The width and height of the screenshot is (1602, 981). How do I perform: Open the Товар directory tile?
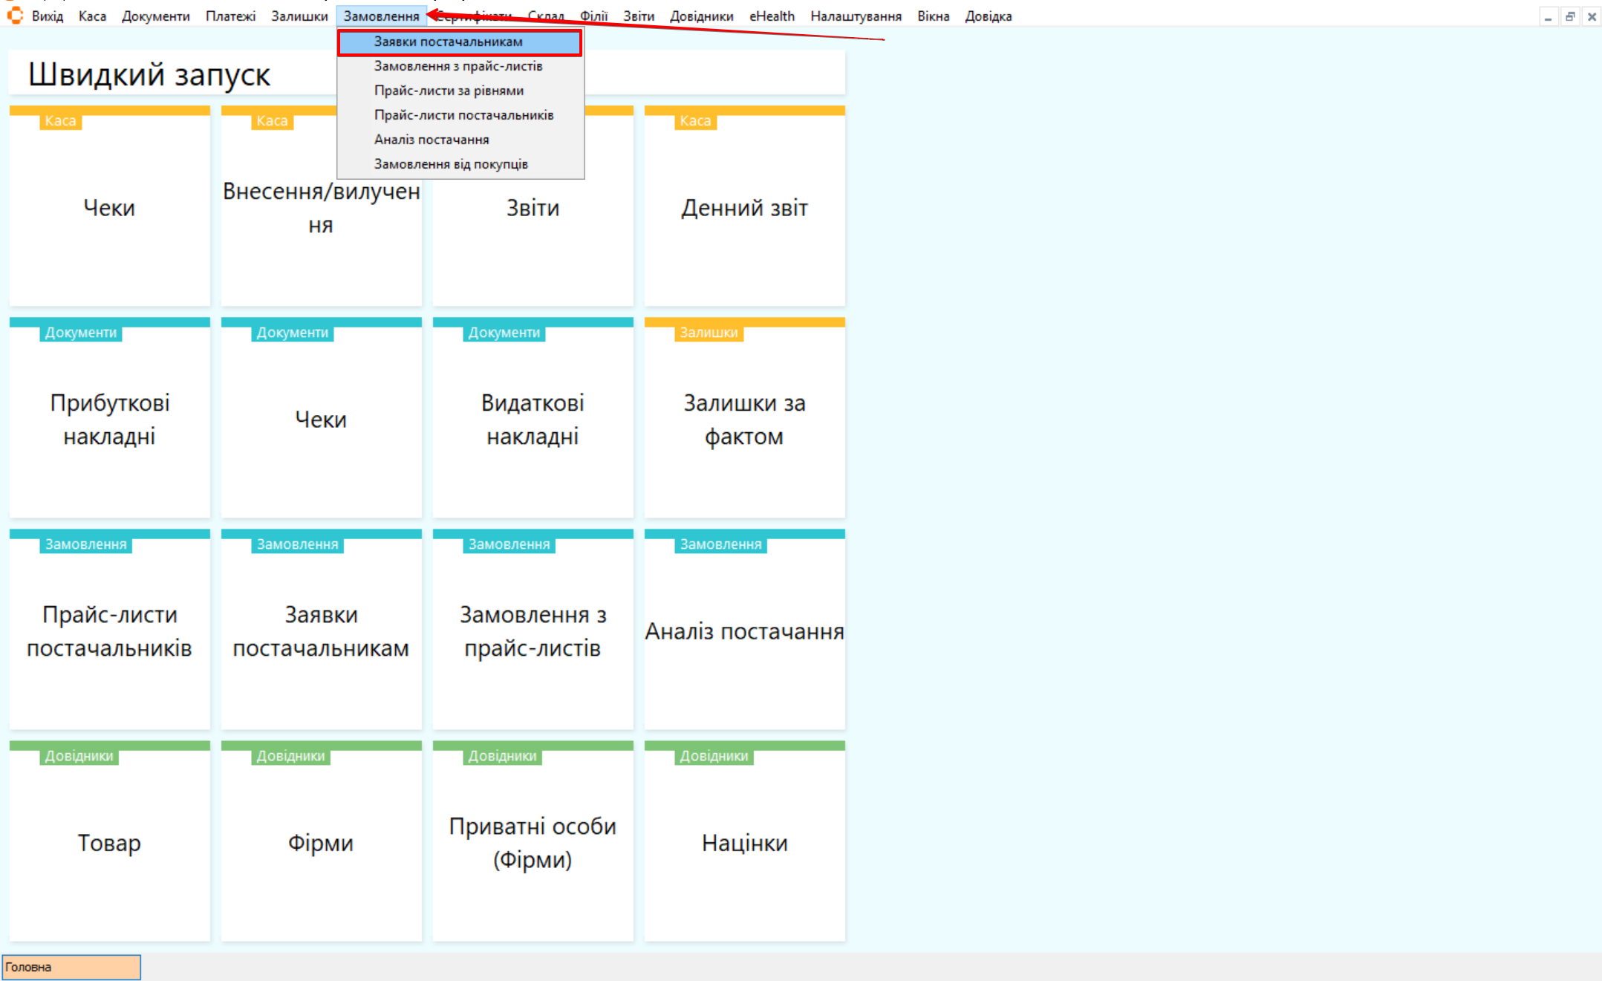click(109, 842)
